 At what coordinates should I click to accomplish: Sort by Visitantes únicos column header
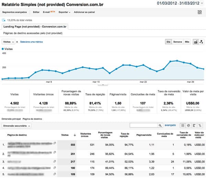click(x=85, y=135)
